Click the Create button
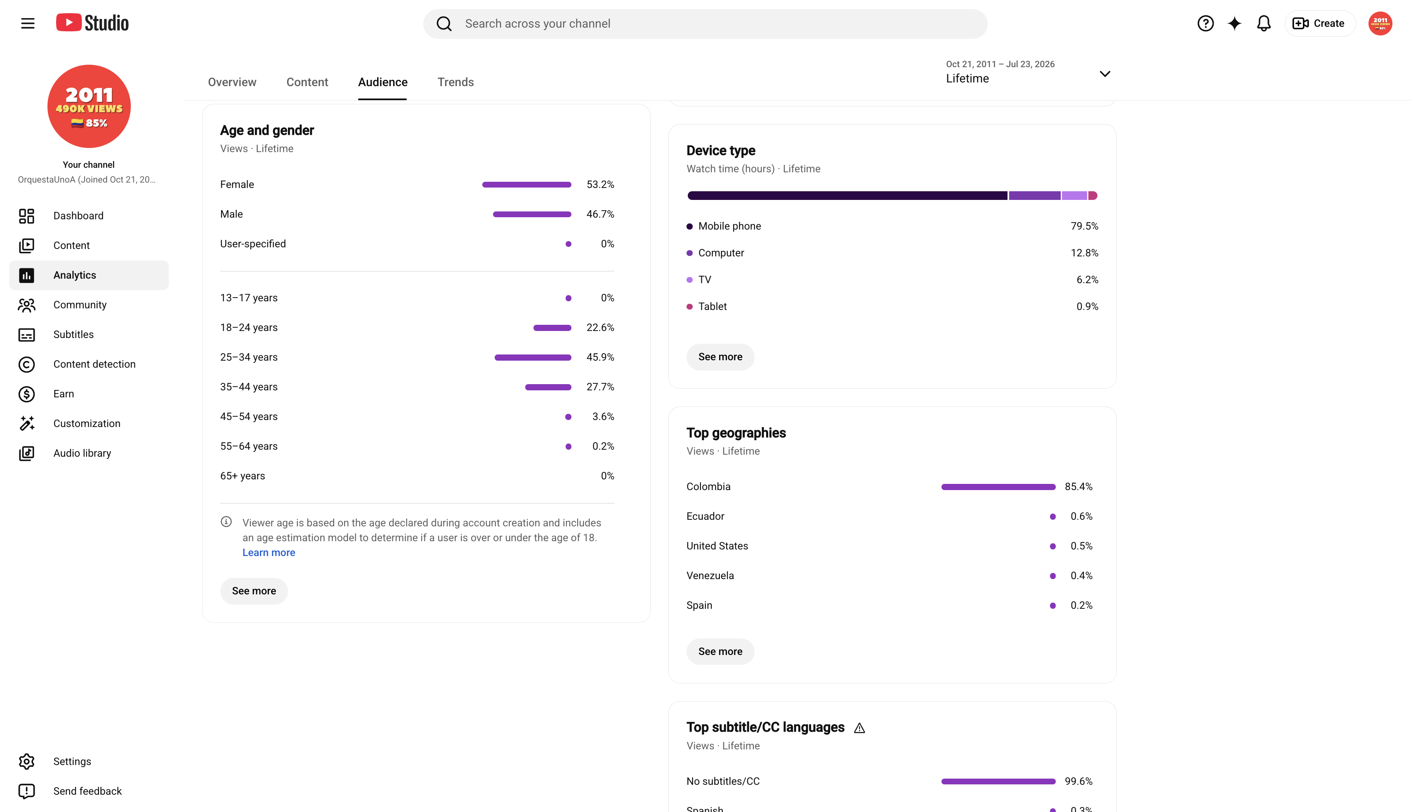Screen dimensions: 1411x812 [1319, 23]
